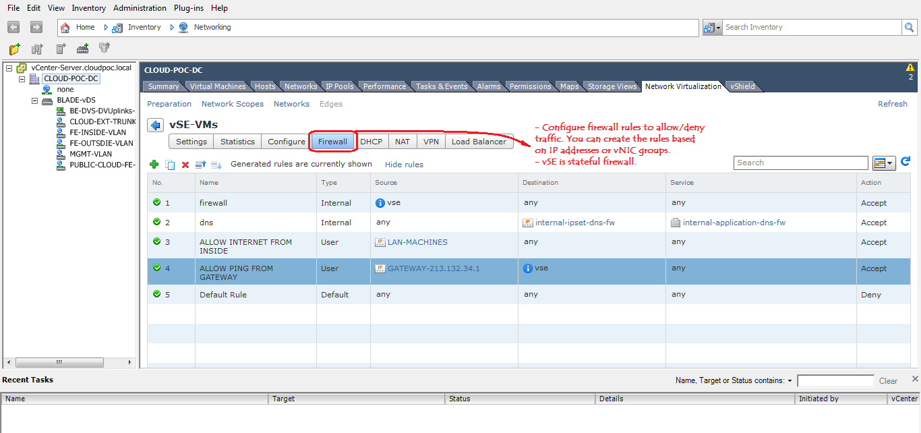This screenshot has width=921, height=433.
Task: Go back using the blue back arrow above Settings
Action: [x=155, y=125]
